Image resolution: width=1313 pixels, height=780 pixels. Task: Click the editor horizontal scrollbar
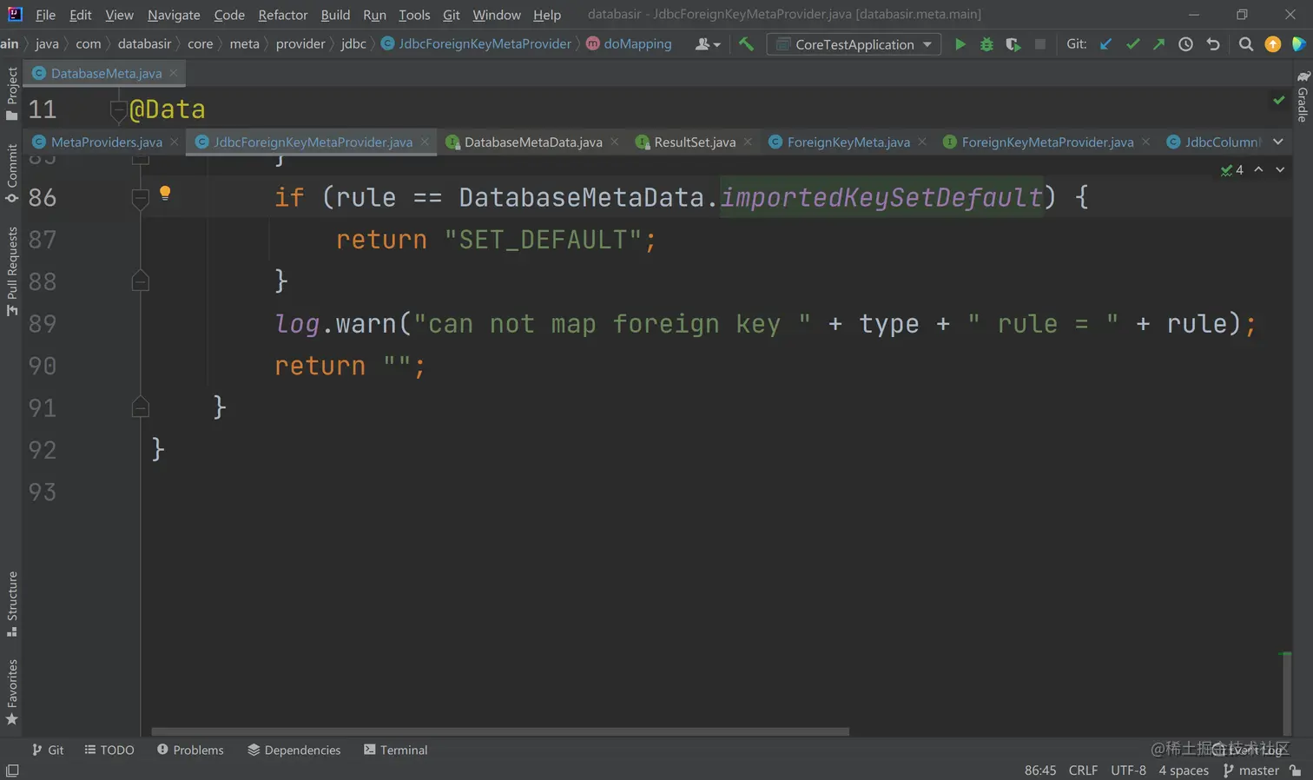500,731
